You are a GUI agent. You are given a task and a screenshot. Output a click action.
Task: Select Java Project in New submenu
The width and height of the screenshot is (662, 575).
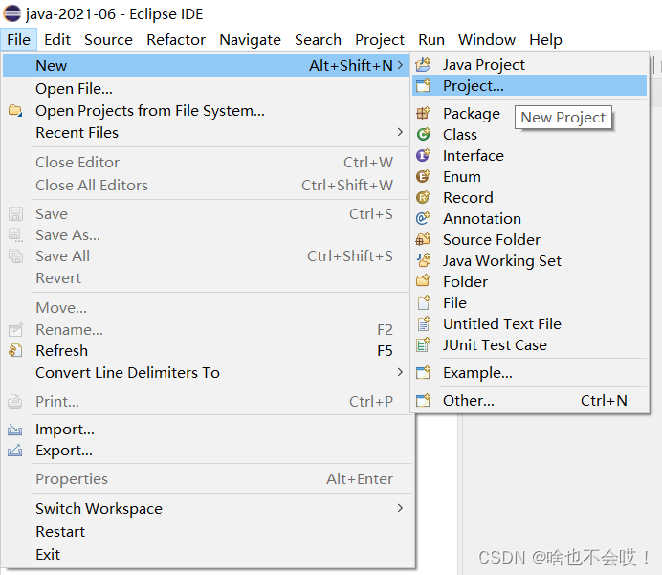pyautogui.click(x=530, y=65)
